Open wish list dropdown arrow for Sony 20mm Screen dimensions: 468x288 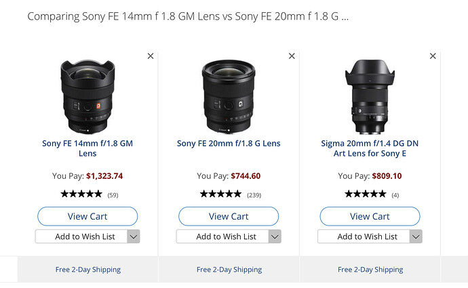pyautogui.click(x=275, y=236)
